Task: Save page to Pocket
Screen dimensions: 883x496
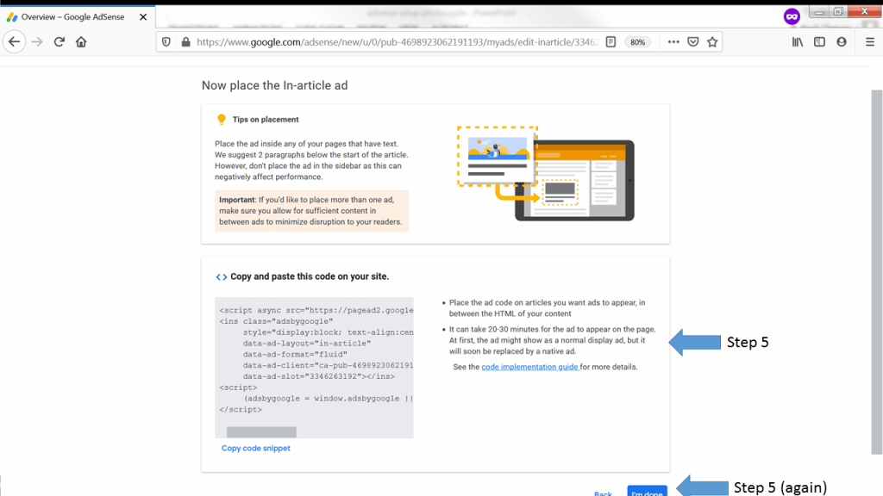Action: tap(693, 41)
